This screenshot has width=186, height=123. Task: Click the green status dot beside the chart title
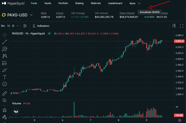pos(49,33)
